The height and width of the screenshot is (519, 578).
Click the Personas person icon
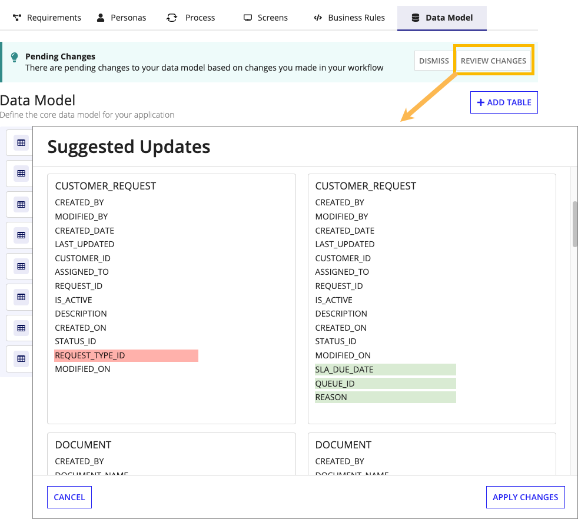coord(101,18)
